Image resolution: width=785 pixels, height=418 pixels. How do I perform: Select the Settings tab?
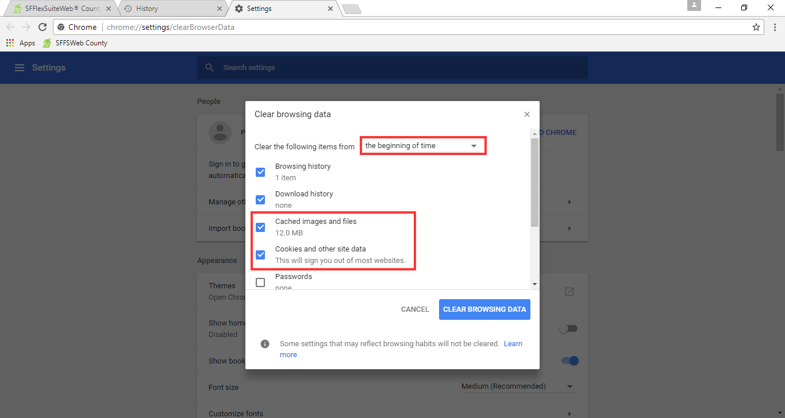pos(283,9)
